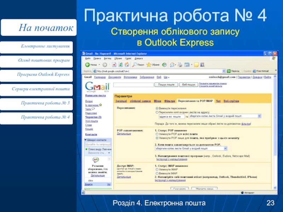Image resolution: width=283 pixels, height=212 pixels.
Task: Click the Print icon in toolbar
Action: pyautogui.click(x=180, y=65)
